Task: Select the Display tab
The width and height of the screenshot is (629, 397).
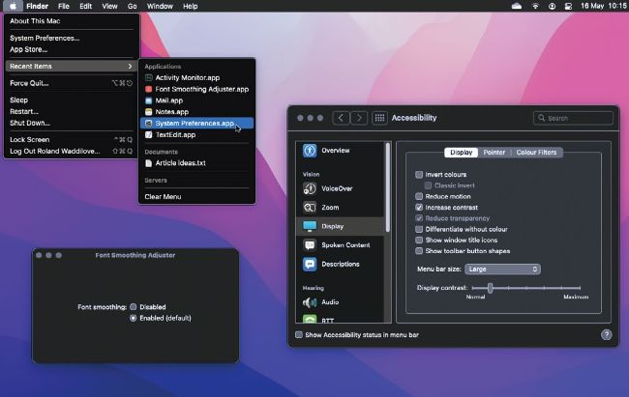Action: 462,153
